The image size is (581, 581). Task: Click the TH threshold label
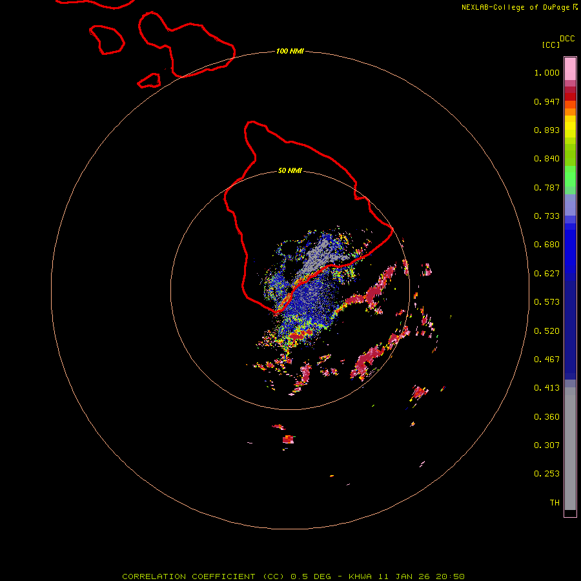tap(555, 503)
